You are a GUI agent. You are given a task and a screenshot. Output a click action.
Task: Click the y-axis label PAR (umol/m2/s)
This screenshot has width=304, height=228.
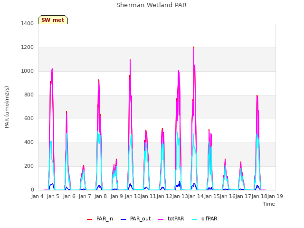[7, 107]
